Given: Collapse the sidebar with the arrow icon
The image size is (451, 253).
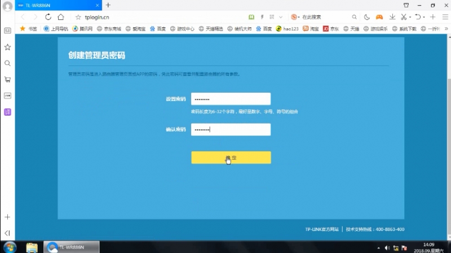Looking at the screenshot, I should (x=7, y=233).
